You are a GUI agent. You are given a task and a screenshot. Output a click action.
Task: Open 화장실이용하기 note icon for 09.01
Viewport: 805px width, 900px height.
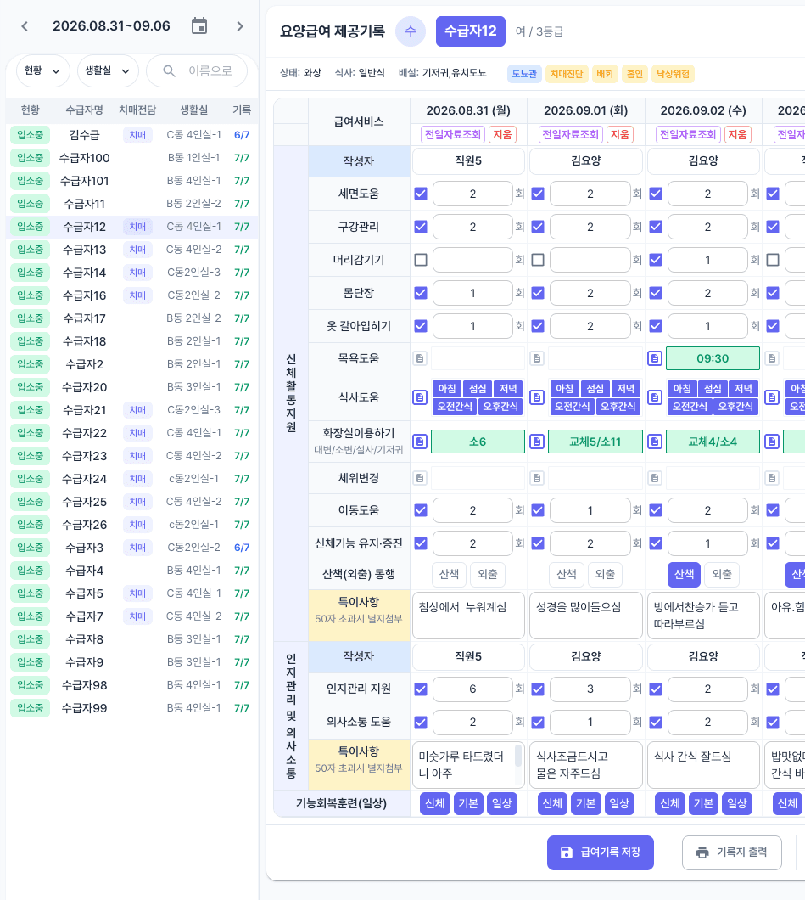click(x=537, y=442)
